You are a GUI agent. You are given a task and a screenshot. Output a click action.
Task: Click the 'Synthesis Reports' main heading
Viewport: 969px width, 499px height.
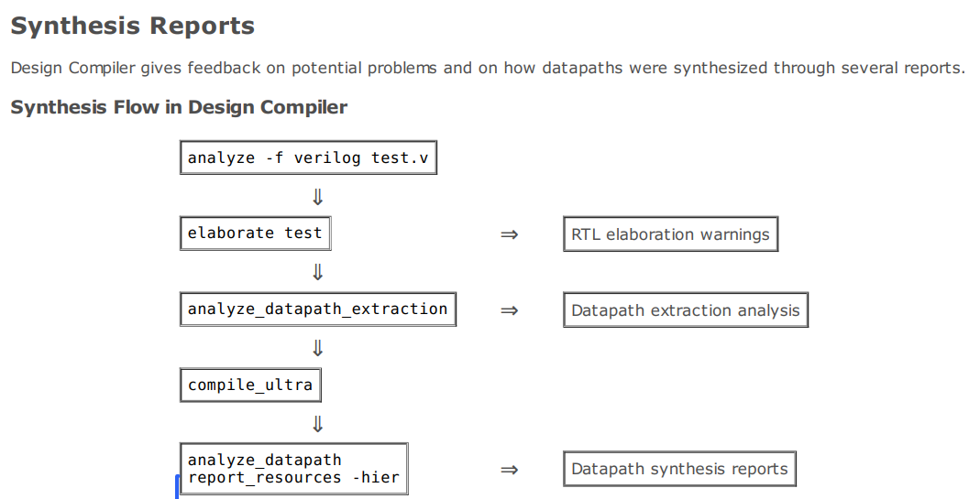(133, 26)
